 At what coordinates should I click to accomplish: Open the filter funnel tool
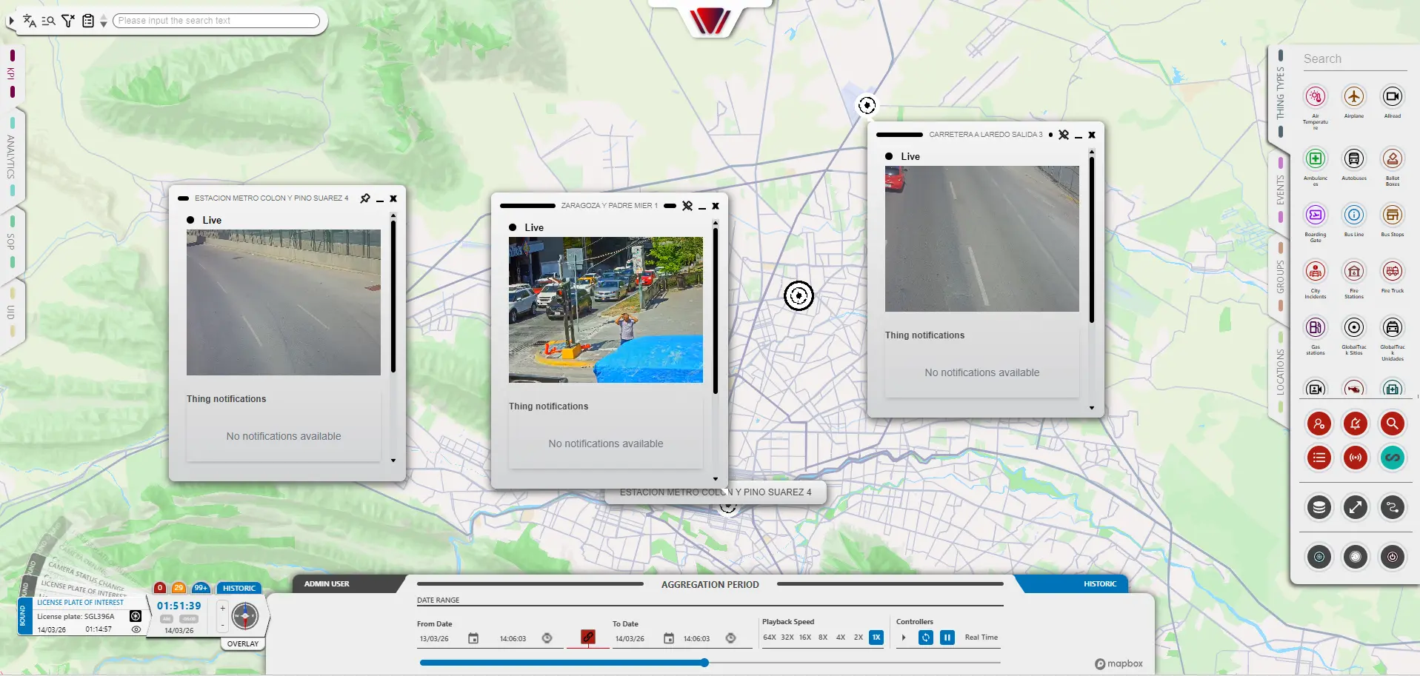[x=68, y=21]
